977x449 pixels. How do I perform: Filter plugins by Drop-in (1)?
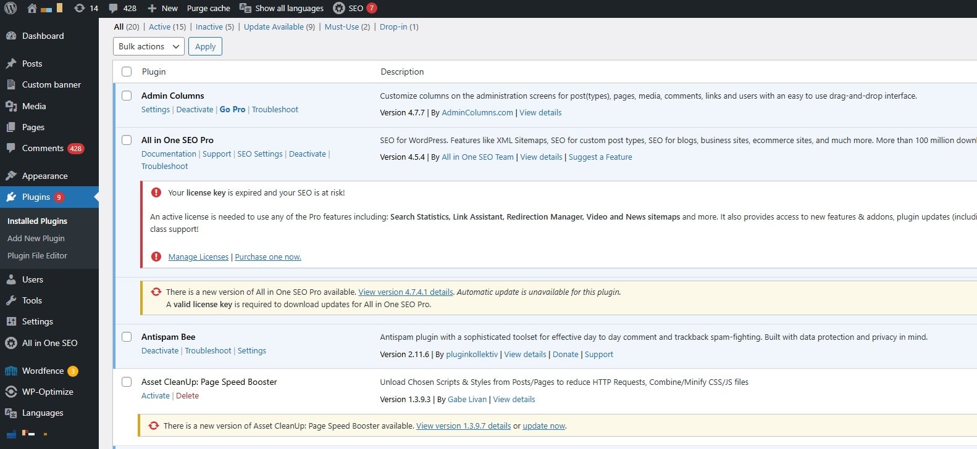coord(399,27)
